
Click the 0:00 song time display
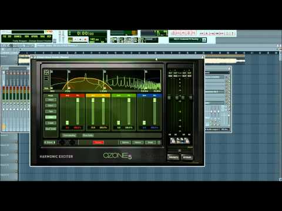tap(86, 33)
